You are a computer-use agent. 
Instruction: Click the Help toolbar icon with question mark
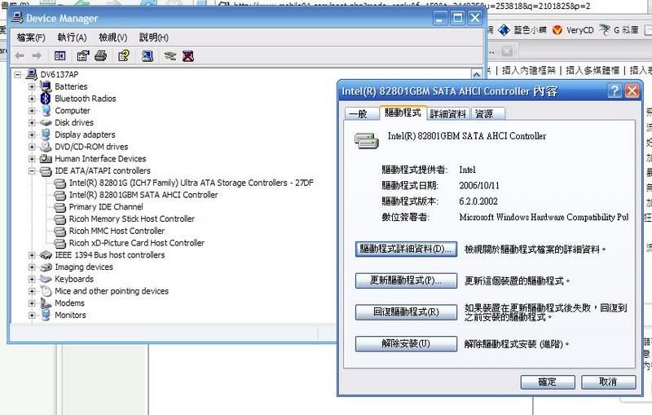(123, 56)
